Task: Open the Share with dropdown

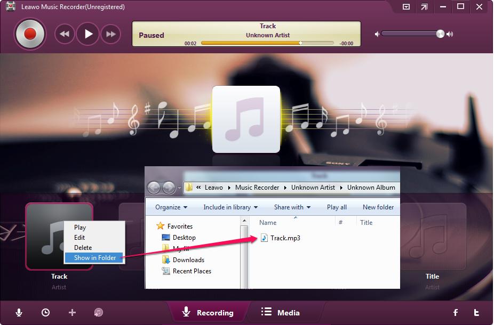Action: coord(292,207)
